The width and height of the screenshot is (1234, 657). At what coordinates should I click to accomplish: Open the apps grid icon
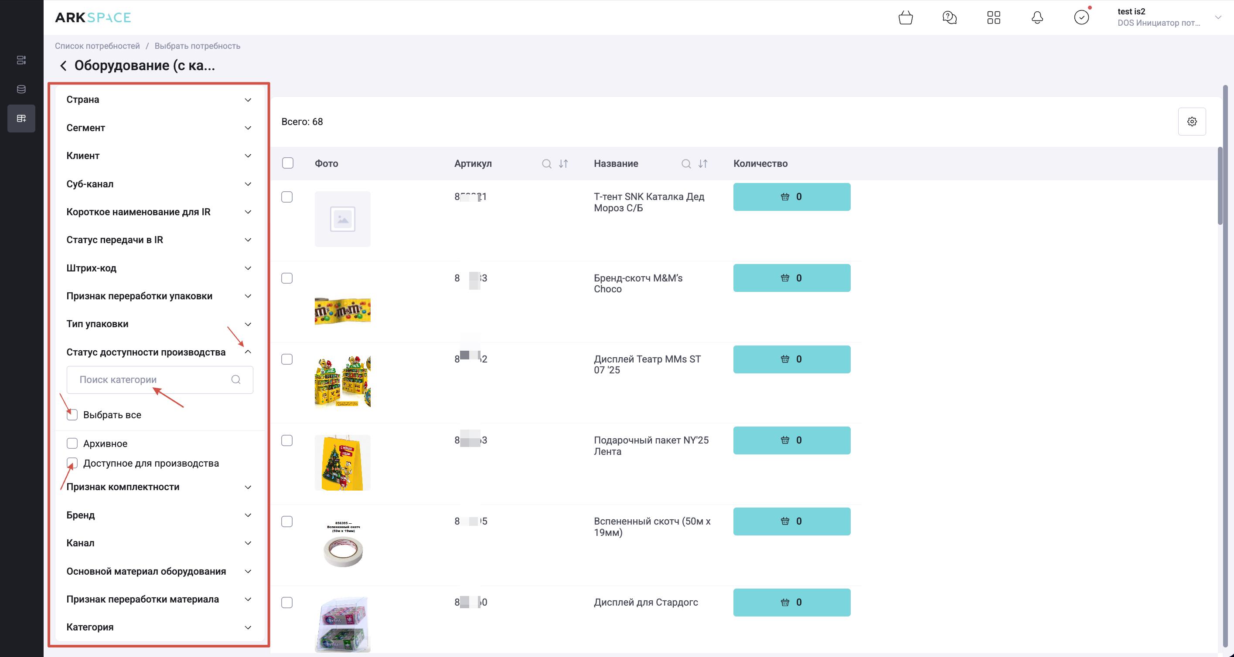click(994, 18)
